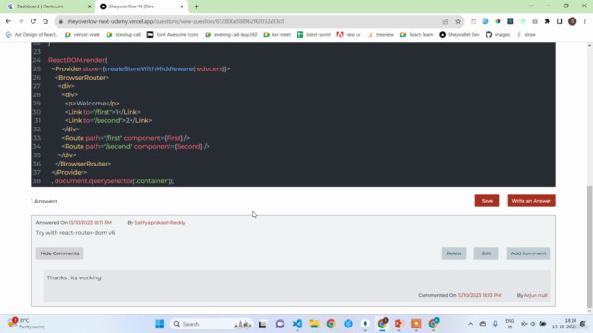Open the extensions puzzle icon
Screen dimensions: 593x333
click(x=548, y=21)
